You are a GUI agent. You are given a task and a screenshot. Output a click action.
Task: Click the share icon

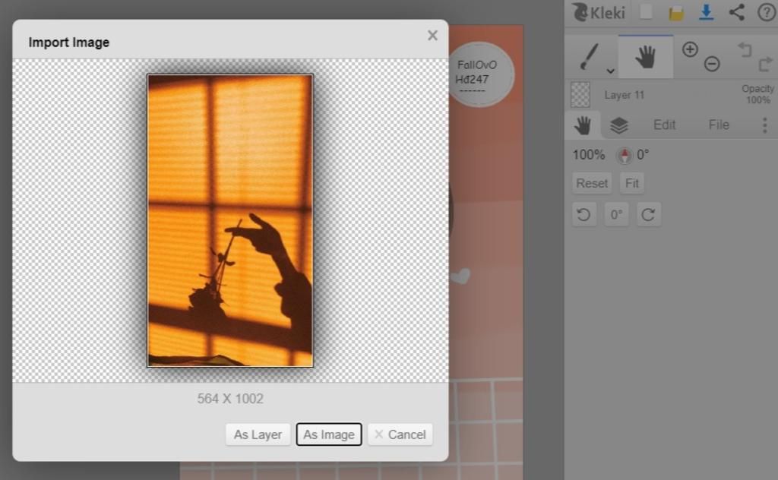click(x=737, y=12)
